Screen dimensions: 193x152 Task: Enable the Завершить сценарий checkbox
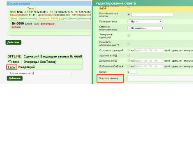129,35
